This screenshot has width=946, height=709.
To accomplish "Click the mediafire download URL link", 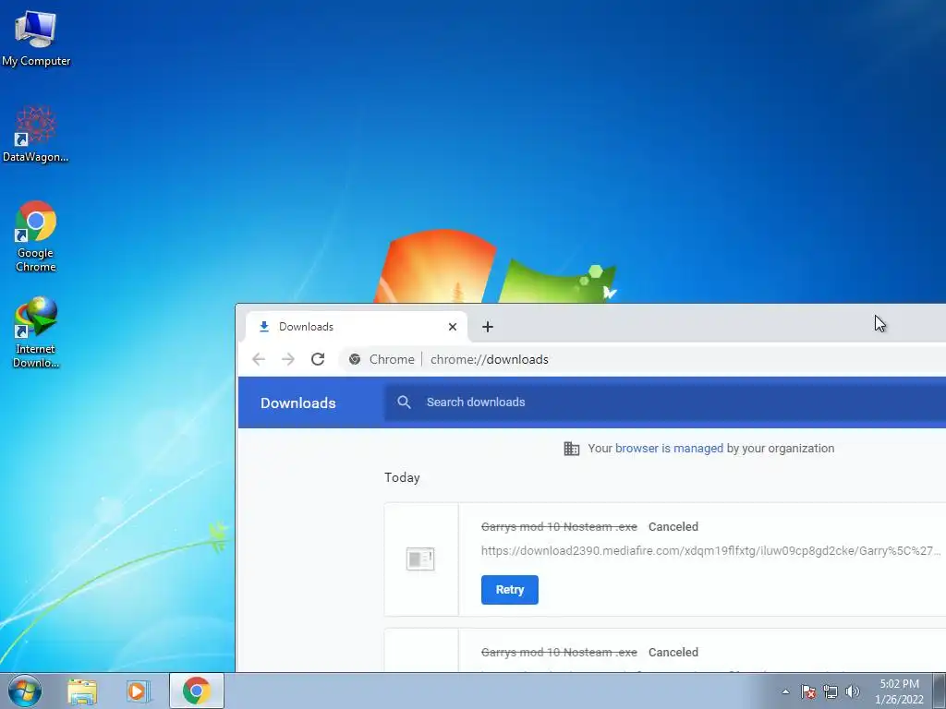I will coord(710,550).
